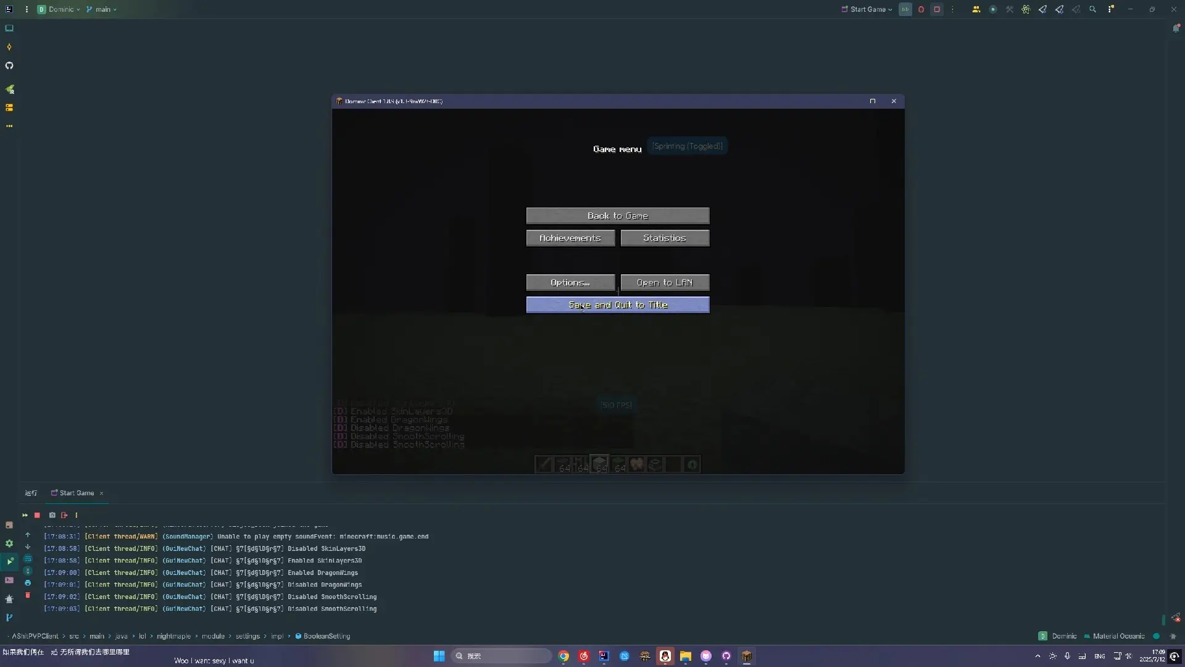Open the Start Game run configuration dropdown

point(866,9)
